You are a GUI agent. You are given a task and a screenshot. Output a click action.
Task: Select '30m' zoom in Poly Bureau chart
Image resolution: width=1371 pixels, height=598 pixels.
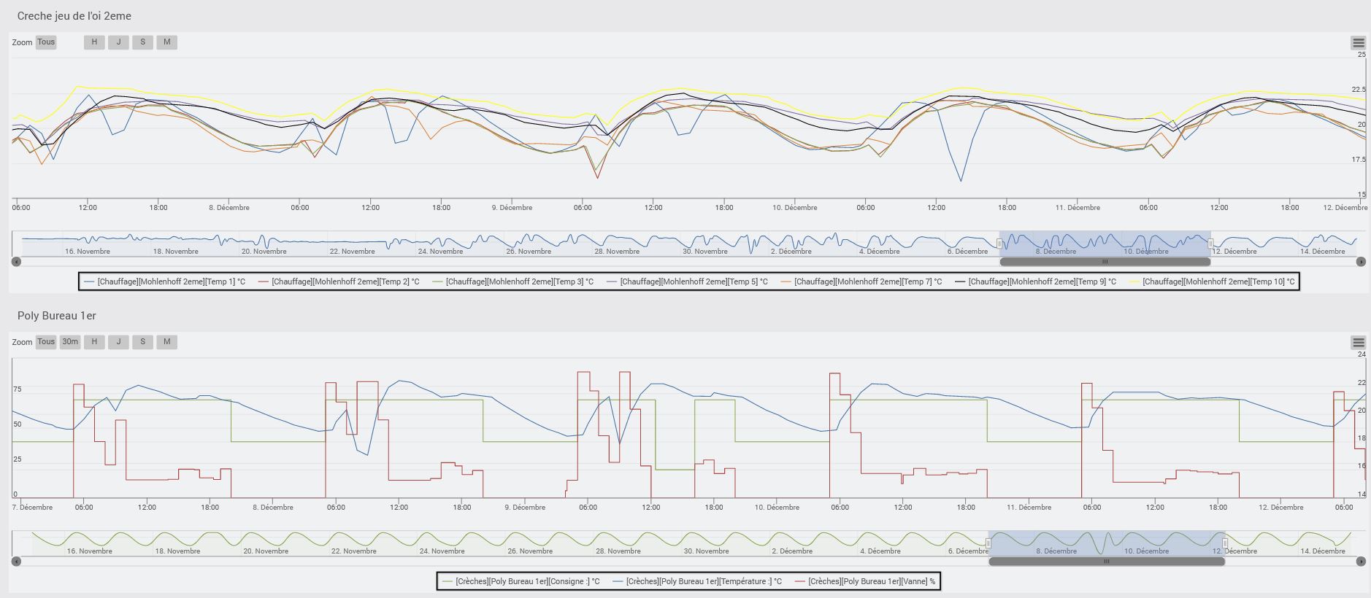[70, 342]
